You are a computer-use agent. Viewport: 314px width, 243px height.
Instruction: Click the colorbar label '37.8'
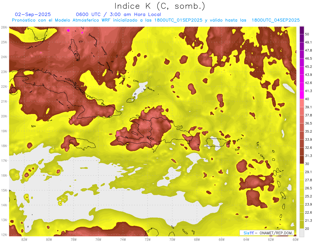click(308, 115)
